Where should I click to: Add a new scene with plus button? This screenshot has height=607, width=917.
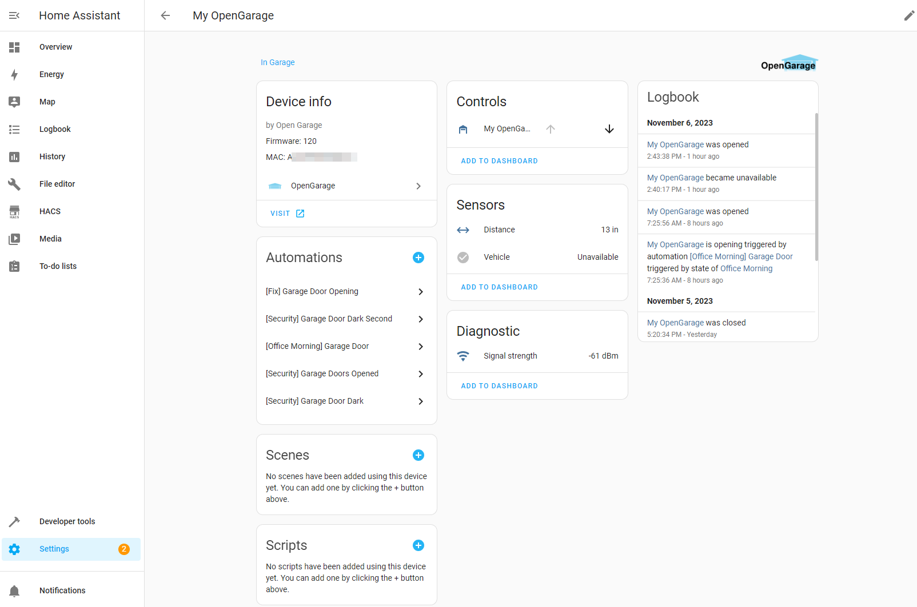click(x=418, y=455)
